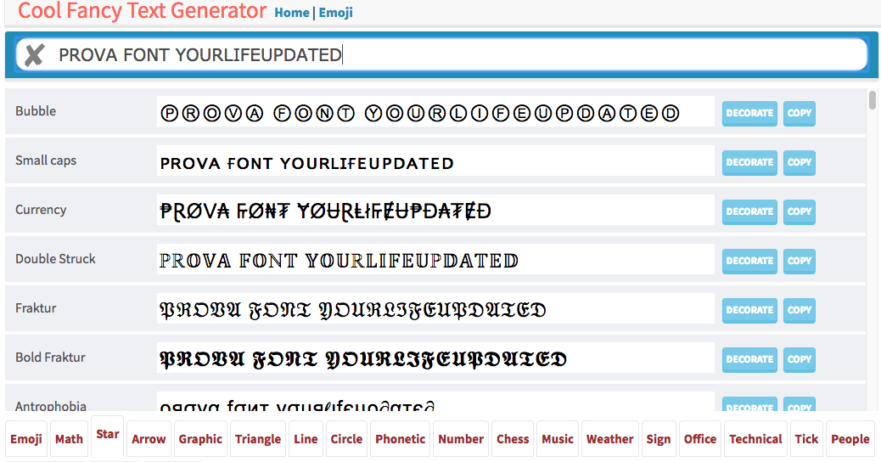Open the Technical symbols tab

[755, 439]
